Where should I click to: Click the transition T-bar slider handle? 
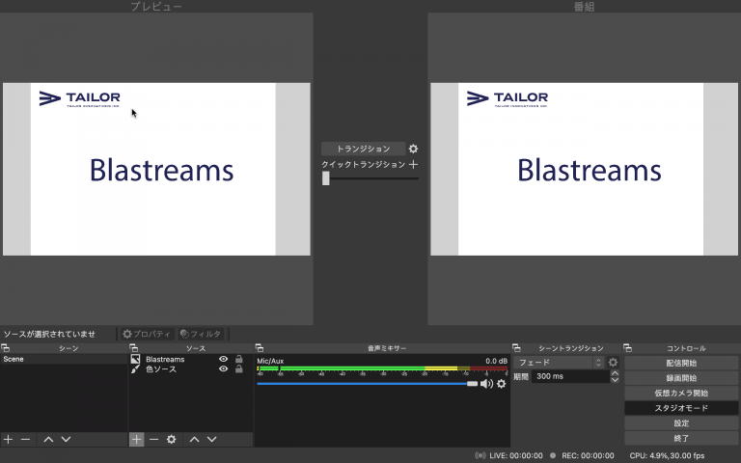pos(325,178)
